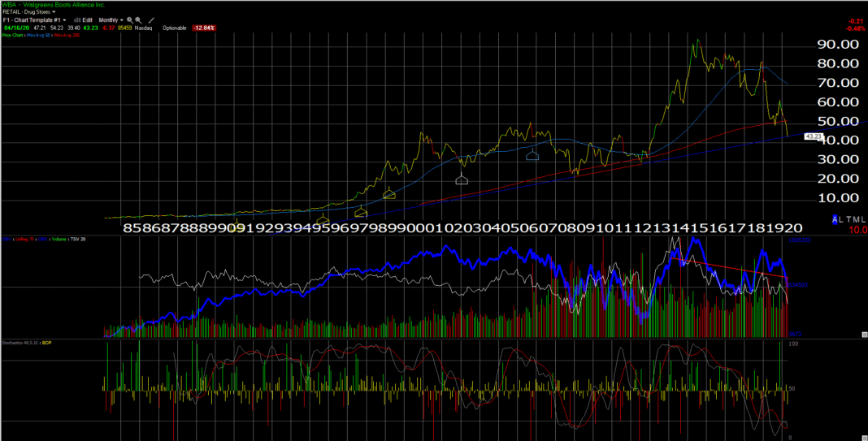Open the Monthly time frame dropdown

point(111,19)
